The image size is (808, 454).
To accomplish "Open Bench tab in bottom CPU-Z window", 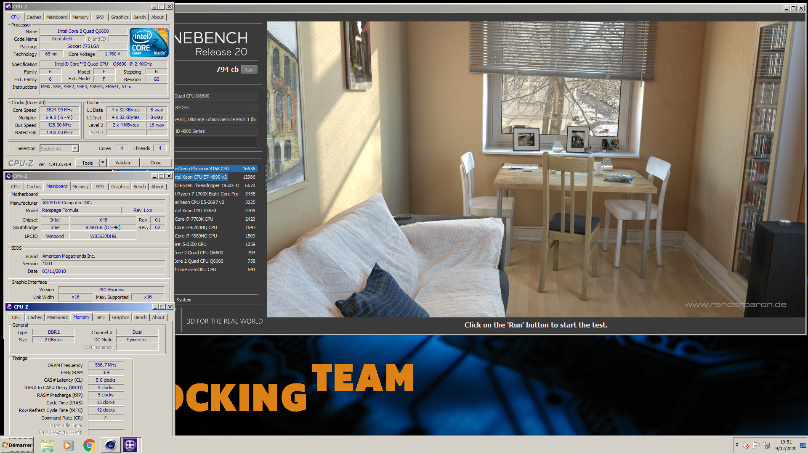I will (141, 317).
